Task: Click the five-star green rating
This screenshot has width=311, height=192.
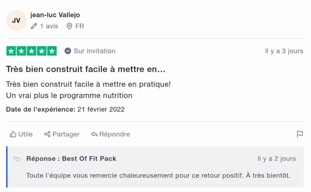Action: (x=31, y=51)
